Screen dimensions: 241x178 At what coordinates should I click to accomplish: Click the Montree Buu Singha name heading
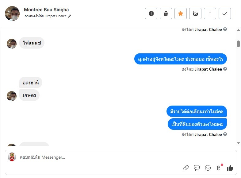coord(46,10)
